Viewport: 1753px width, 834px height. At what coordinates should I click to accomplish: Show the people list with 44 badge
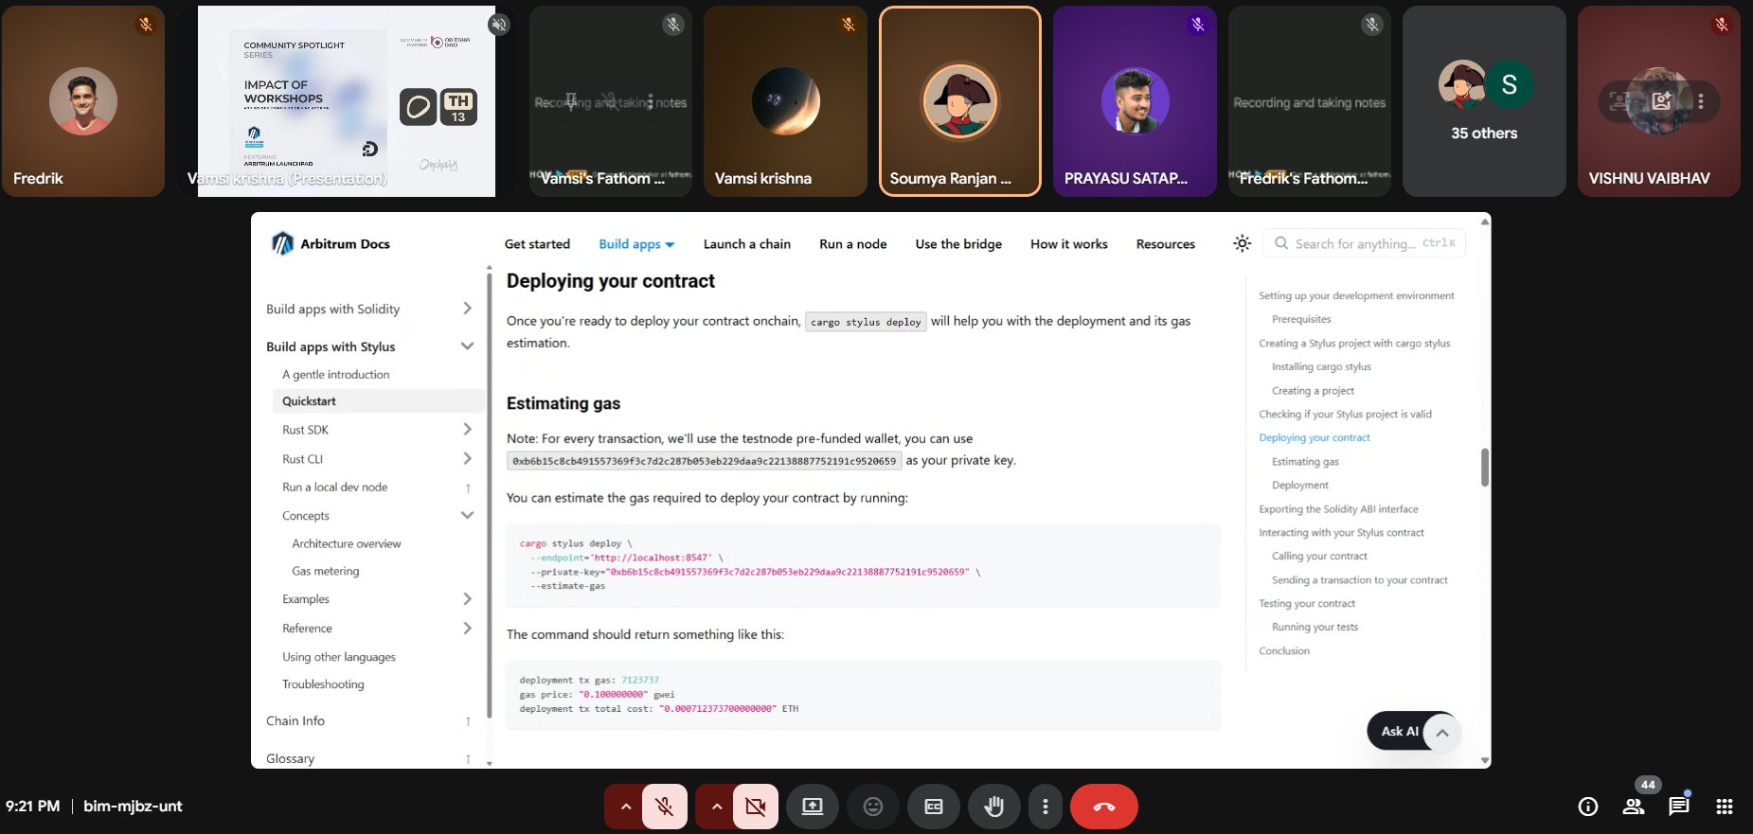1634,807
